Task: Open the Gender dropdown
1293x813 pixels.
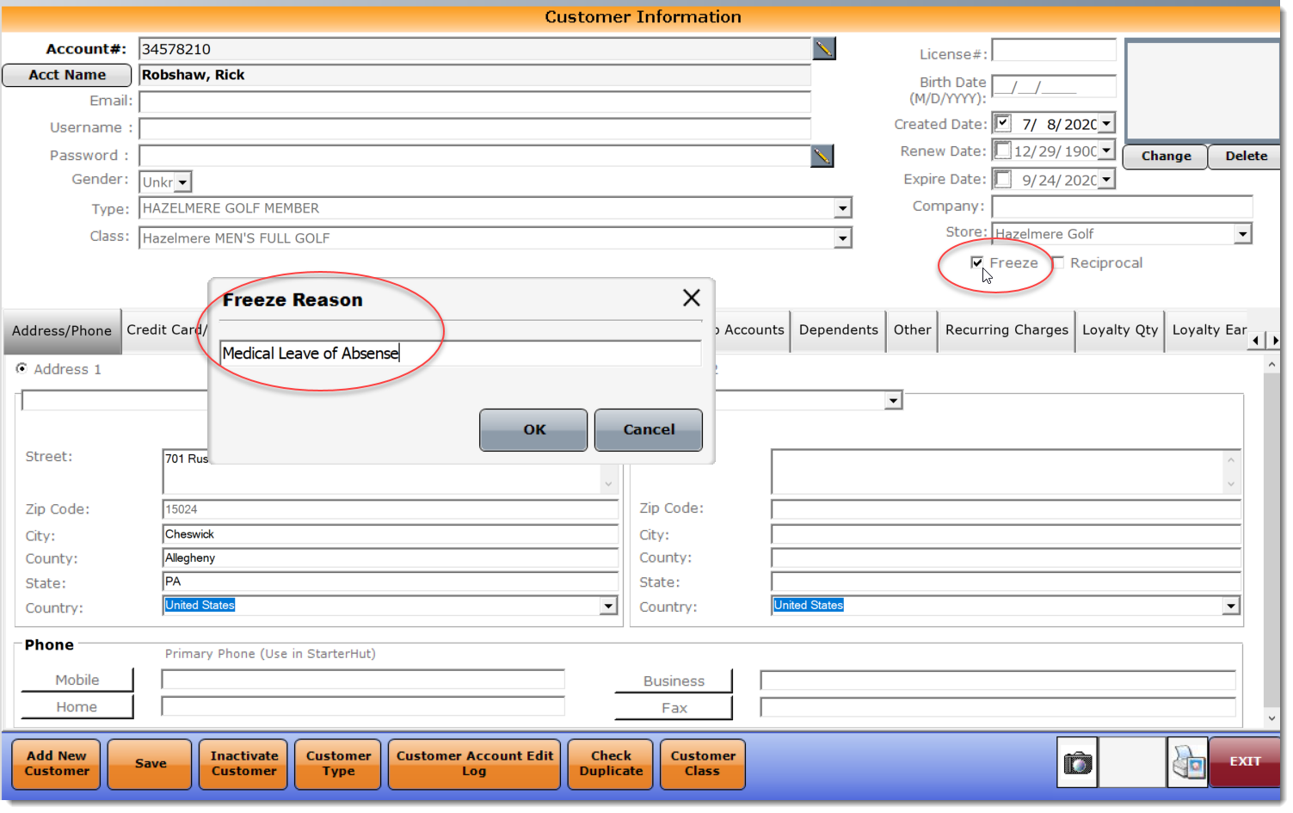Action: (182, 182)
